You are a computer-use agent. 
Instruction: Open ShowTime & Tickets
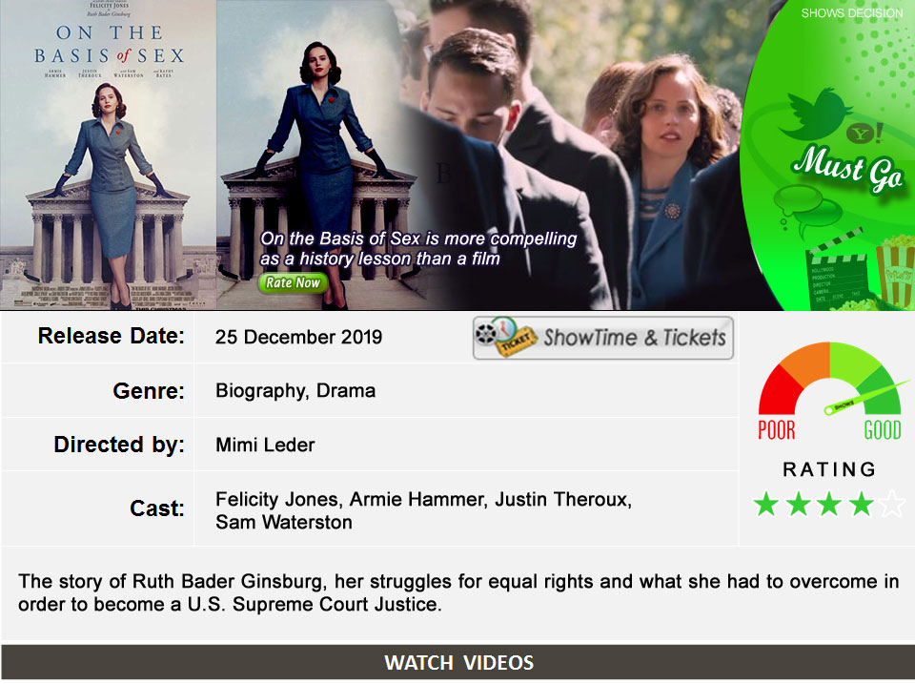(602, 338)
